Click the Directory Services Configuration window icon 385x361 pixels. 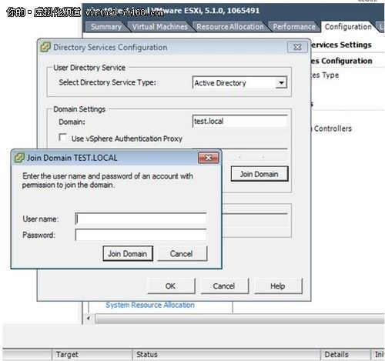[45, 47]
